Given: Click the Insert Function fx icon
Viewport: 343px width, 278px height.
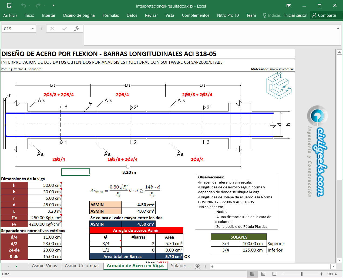Looking at the screenshot, I should [76, 29].
